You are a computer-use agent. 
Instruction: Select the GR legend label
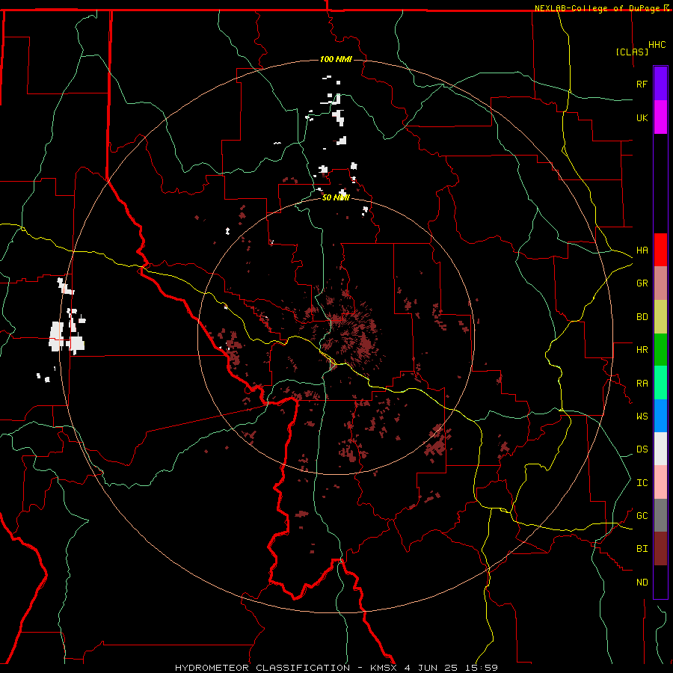[642, 283]
